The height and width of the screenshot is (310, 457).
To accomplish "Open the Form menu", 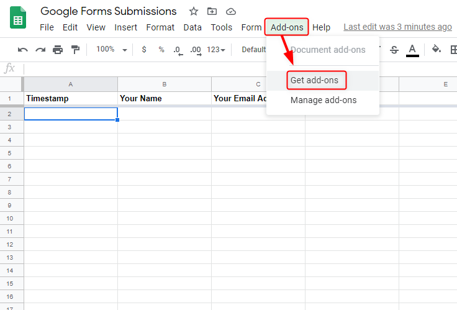I will 251,27.
